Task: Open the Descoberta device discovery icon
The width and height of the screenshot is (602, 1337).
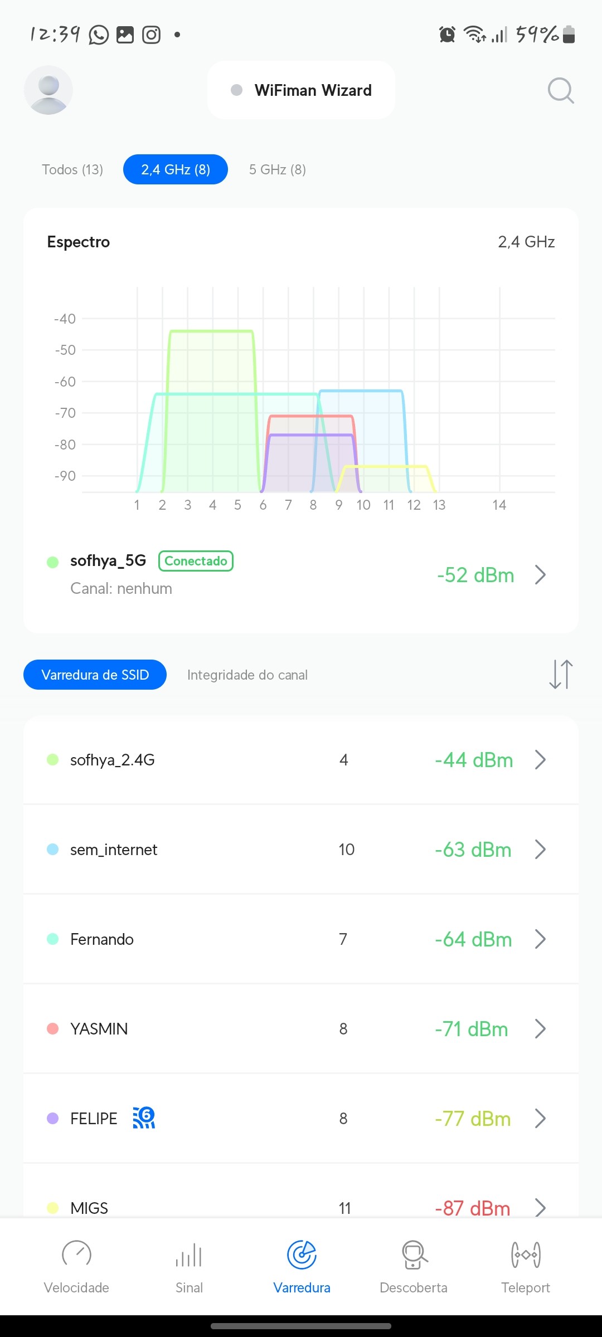Action: coord(414,1255)
